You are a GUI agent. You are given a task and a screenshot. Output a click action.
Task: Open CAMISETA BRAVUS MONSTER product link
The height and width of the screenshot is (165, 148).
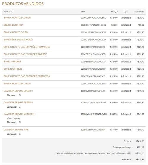pos(19,114)
